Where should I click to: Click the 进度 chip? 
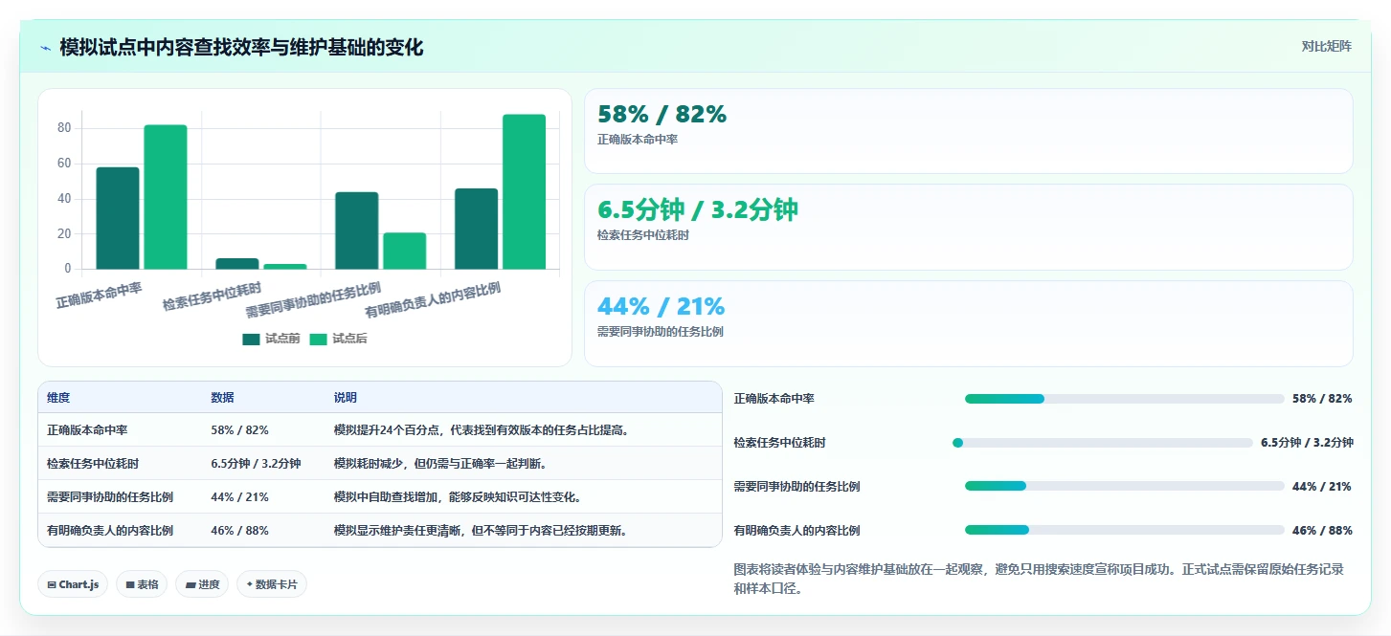(202, 584)
